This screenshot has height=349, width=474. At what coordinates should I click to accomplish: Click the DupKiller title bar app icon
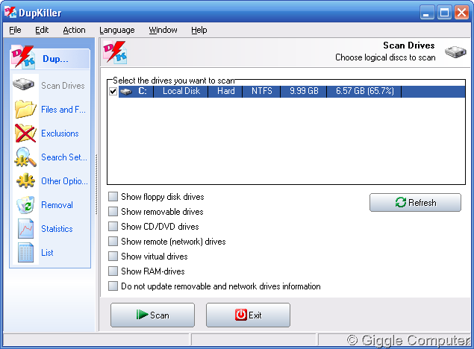pos(10,12)
